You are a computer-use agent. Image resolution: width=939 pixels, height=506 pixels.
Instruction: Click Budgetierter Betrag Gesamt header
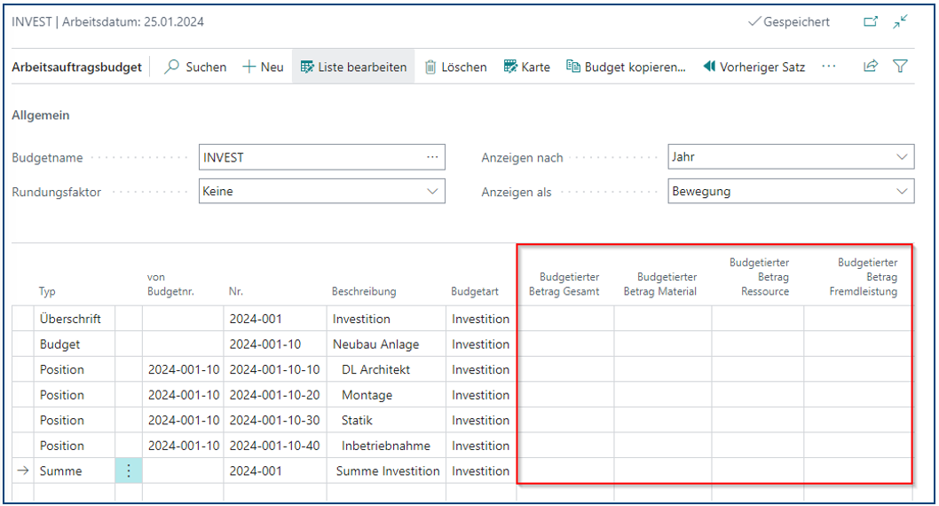564,284
